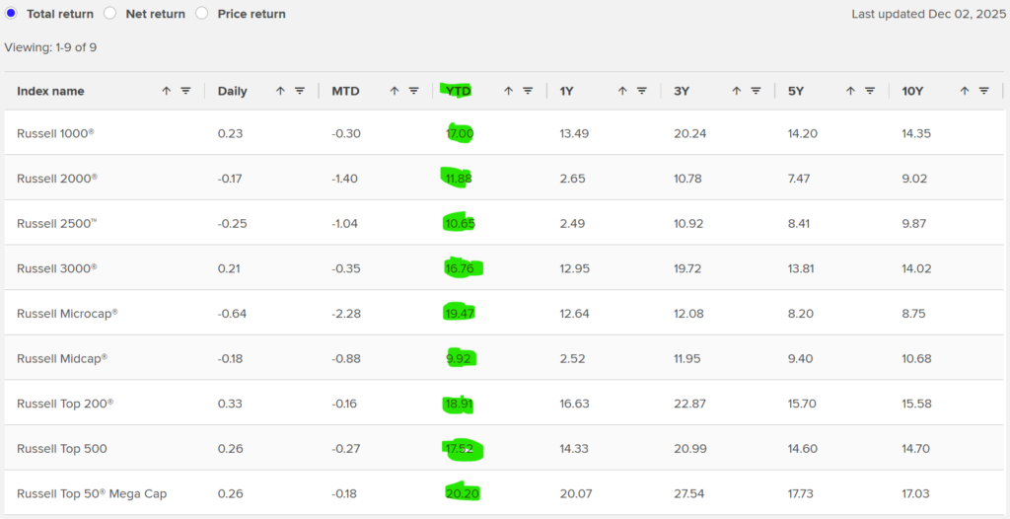Click the Russell 2000 YTD value 11.88
This screenshot has height=519, width=1010.
point(460,179)
